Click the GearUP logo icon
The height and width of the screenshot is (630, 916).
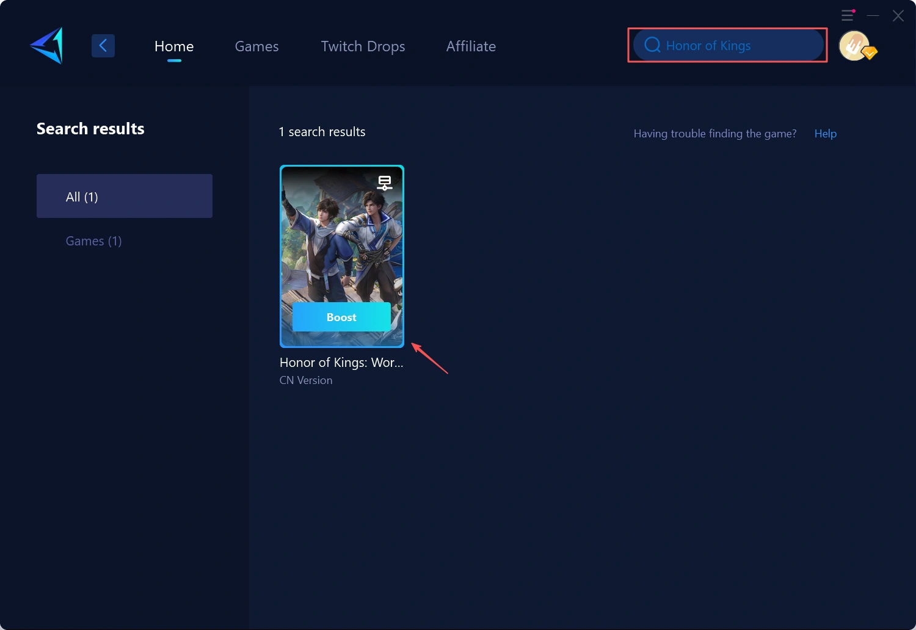[x=47, y=46]
